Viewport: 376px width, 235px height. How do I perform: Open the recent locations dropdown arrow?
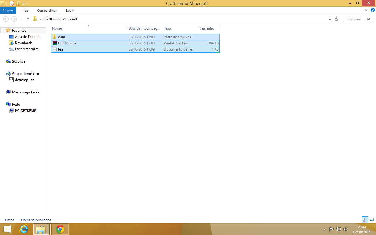[21, 19]
